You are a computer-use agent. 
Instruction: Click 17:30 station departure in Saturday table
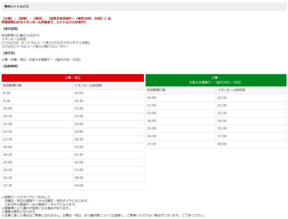click(x=152, y=144)
